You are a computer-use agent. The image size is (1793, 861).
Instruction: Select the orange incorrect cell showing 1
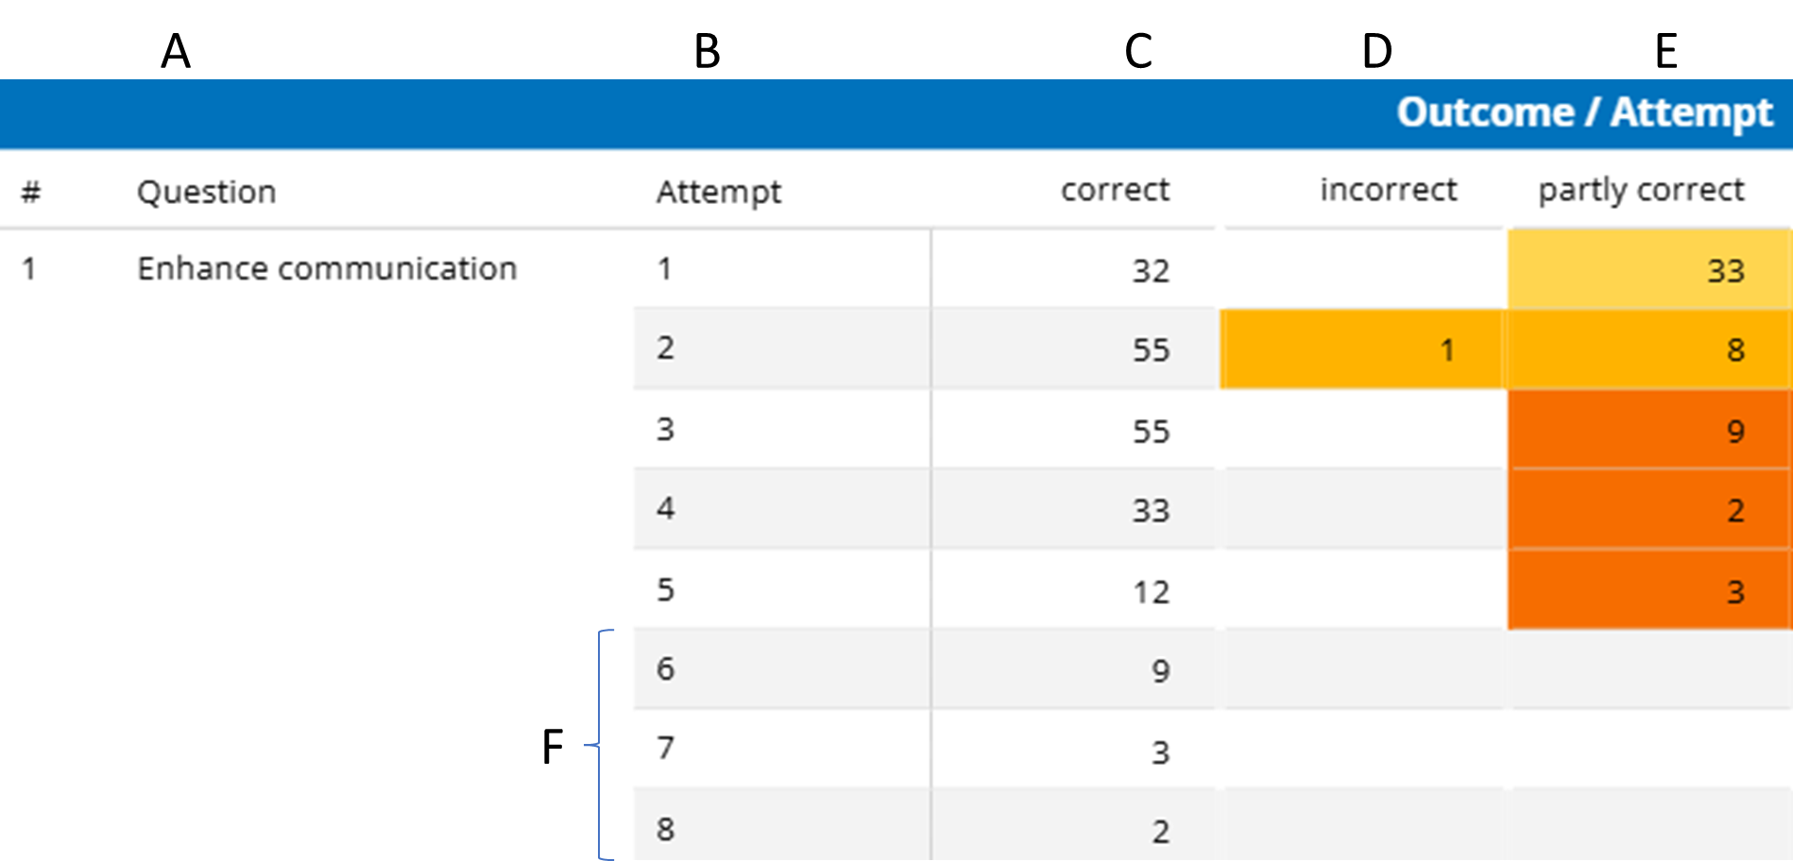1361,350
